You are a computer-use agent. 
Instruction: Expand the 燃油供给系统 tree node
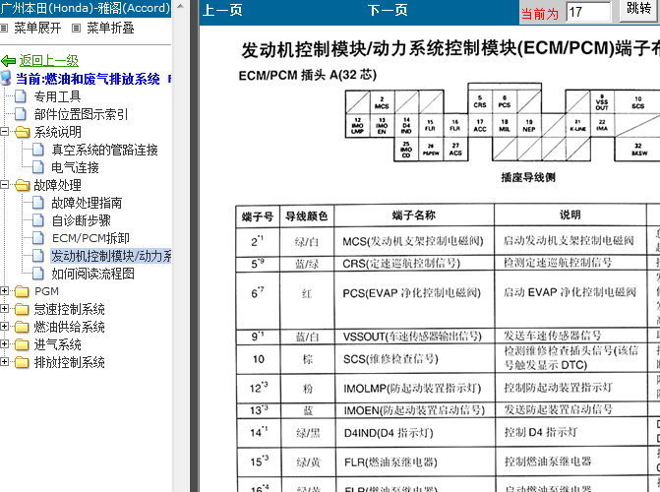pos(4,327)
